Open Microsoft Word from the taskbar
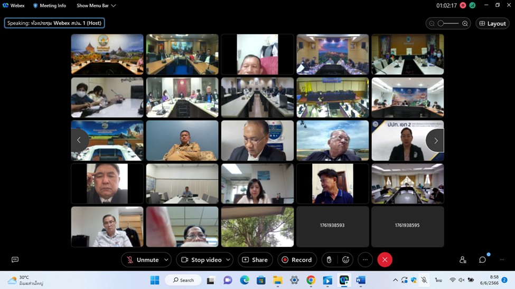Image resolution: width=515 pixels, height=289 pixels. pyautogui.click(x=361, y=280)
